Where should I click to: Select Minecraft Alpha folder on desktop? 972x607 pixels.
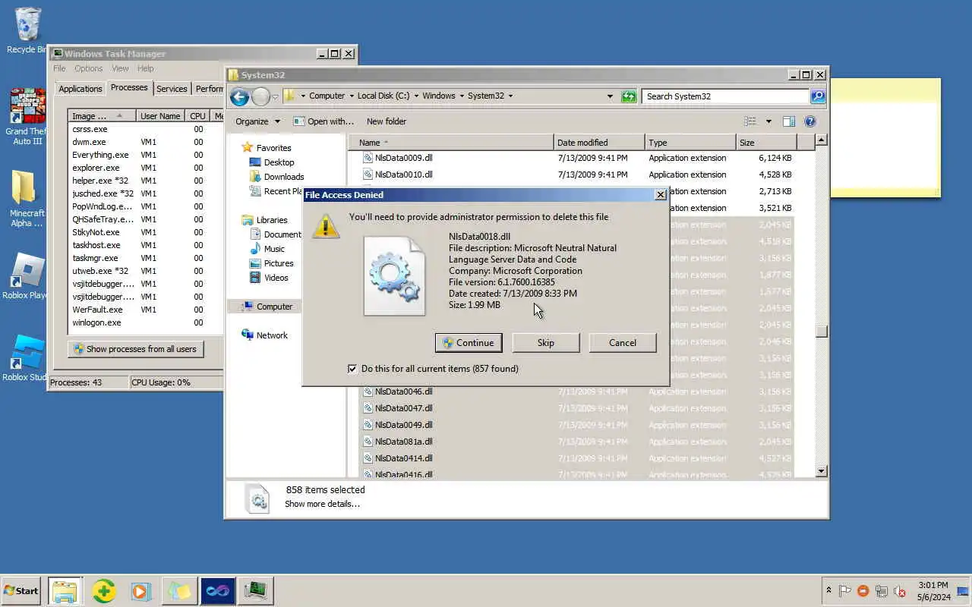(x=26, y=199)
